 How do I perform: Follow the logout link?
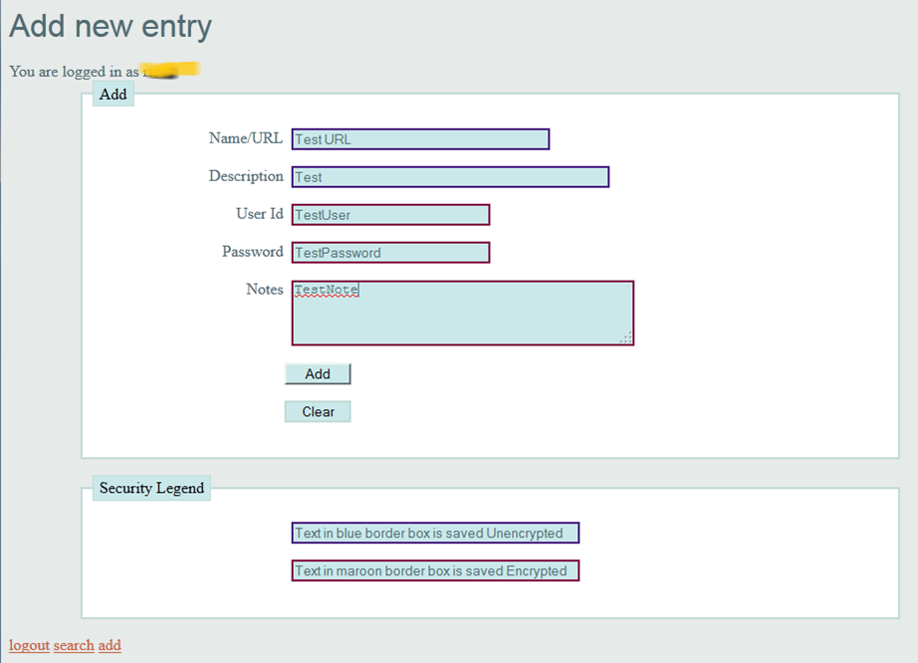click(x=29, y=645)
